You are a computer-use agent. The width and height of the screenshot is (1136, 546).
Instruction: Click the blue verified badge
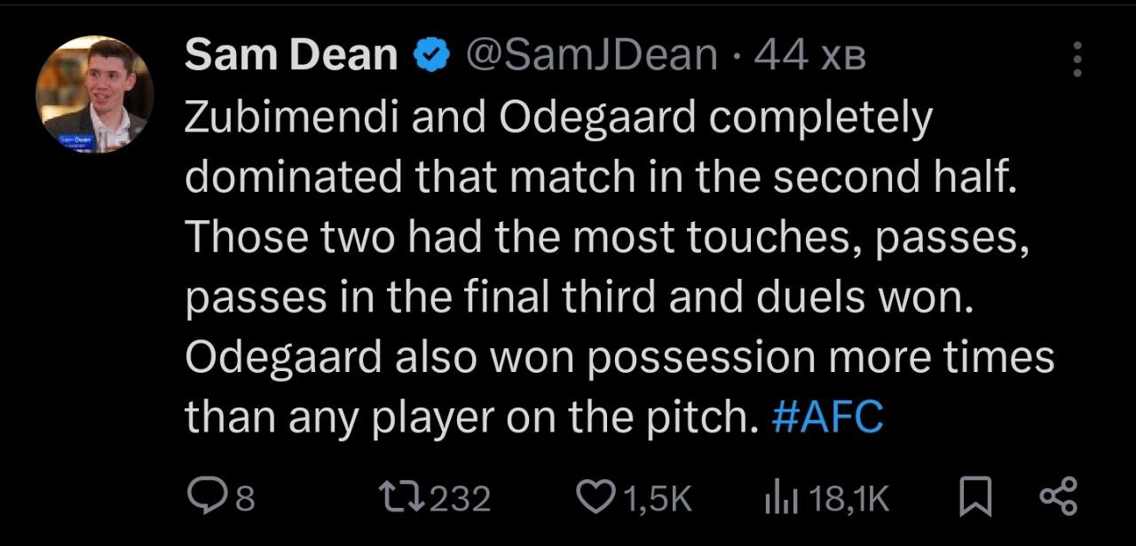[430, 58]
